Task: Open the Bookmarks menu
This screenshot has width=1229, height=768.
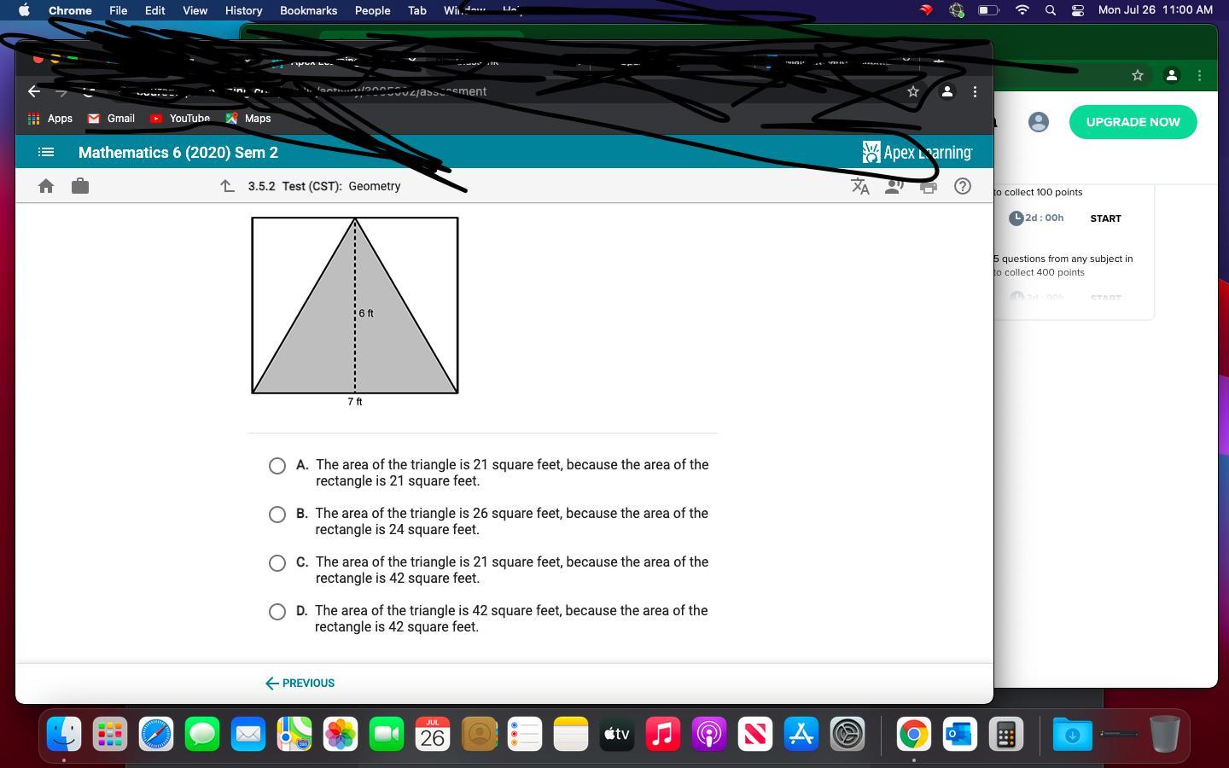Action: pos(308,10)
